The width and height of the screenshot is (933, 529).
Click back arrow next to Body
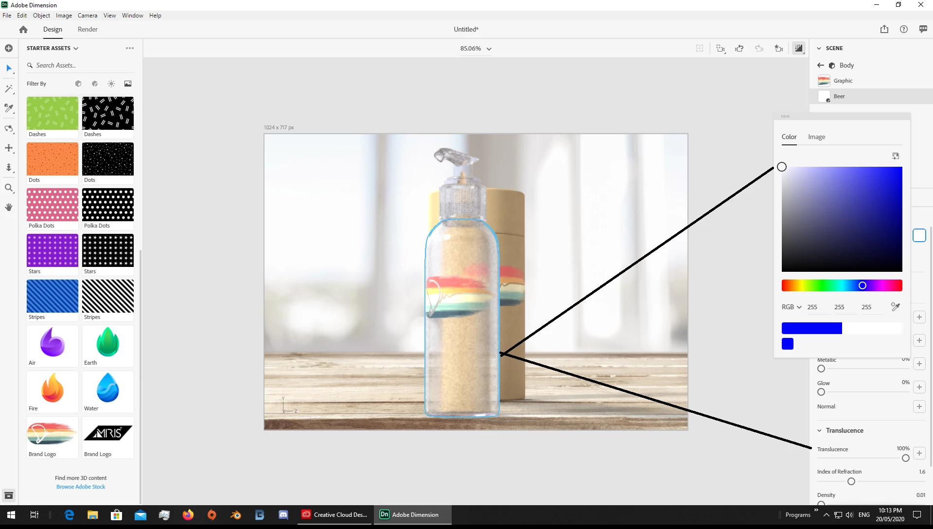click(x=821, y=65)
